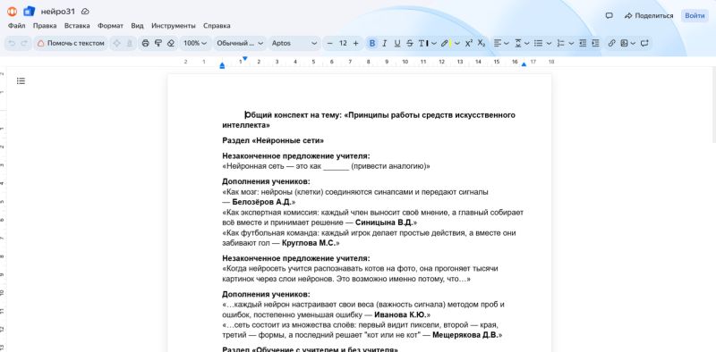This screenshot has width=716, height=352.
Task: Insert image using the picture icon
Action: 625,43
